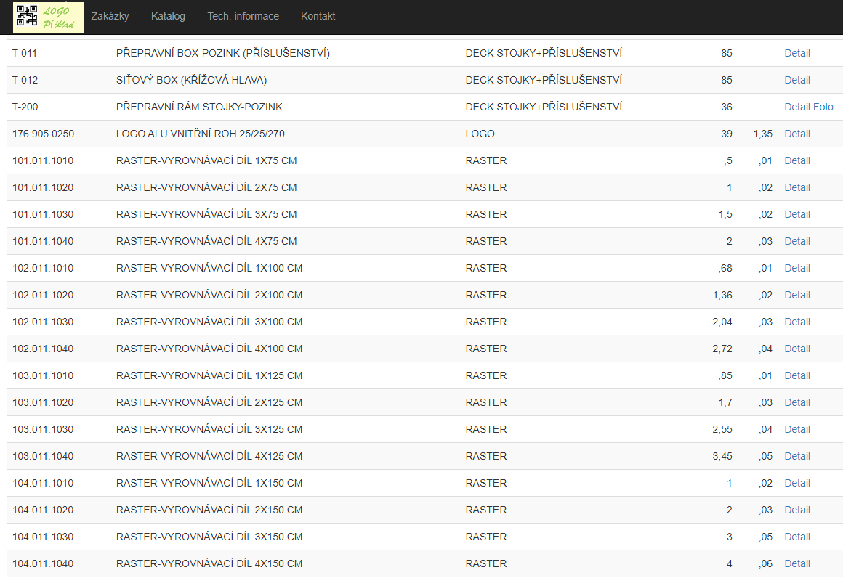Click RASTER-VYROVNÁVACÍ DÍL 4X75 CM
Viewport: 843px width, 578px height.
click(x=206, y=241)
